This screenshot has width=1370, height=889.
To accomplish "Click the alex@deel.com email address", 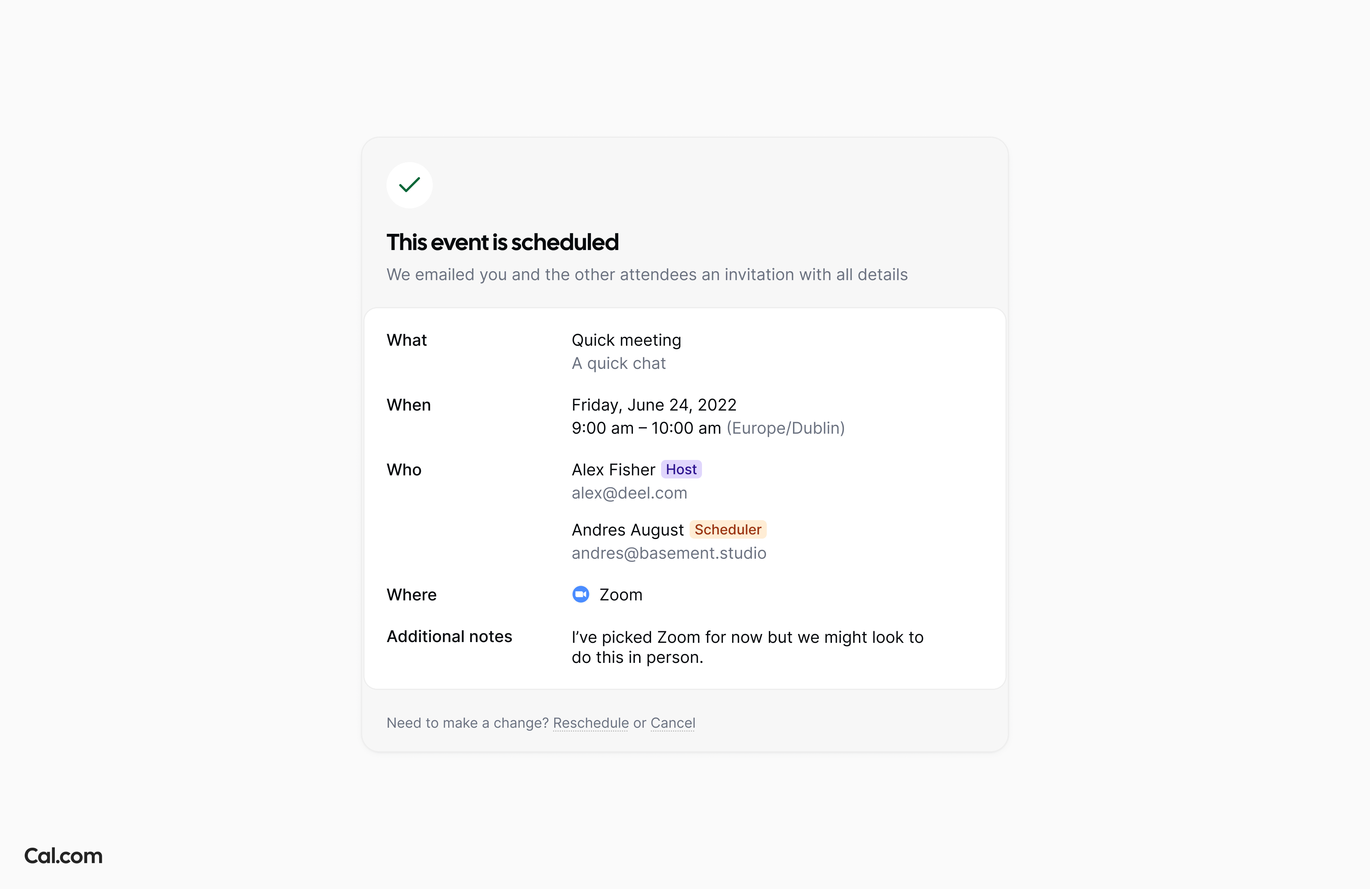I will pyautogui.click(x=629, y=494).
